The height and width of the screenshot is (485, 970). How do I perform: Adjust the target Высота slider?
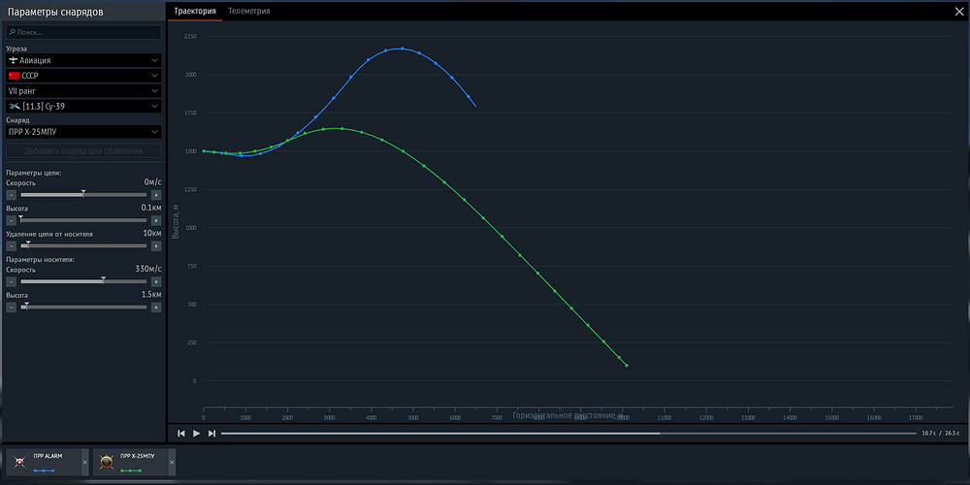[83, 219]
